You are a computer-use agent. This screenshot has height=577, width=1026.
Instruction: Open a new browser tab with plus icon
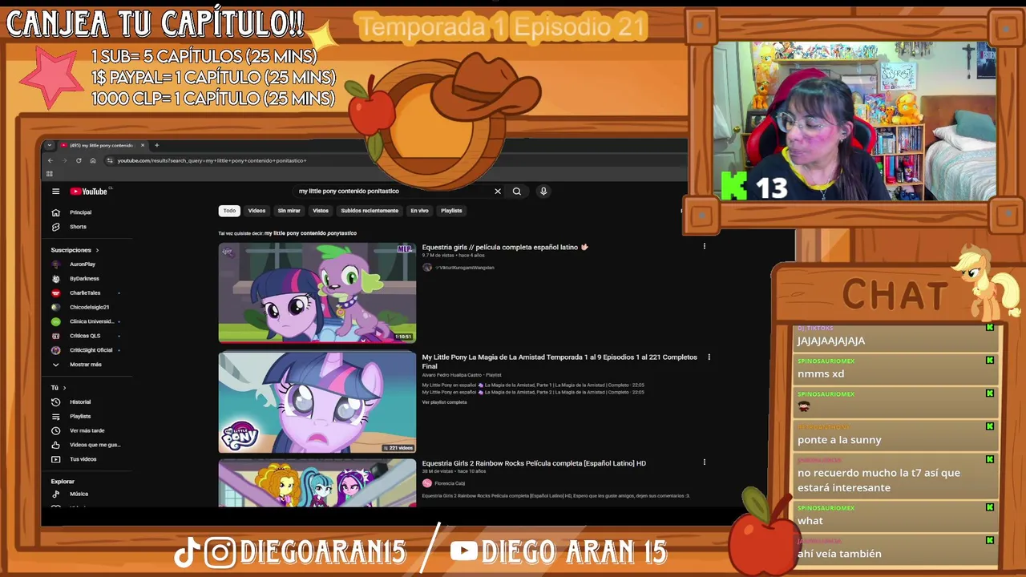(x=156, y=145)
